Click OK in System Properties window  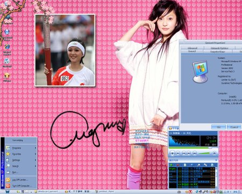(218, 127)
